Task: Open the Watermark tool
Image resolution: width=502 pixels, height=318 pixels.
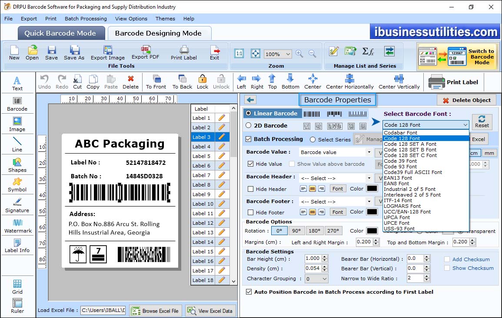Action: 18,226
